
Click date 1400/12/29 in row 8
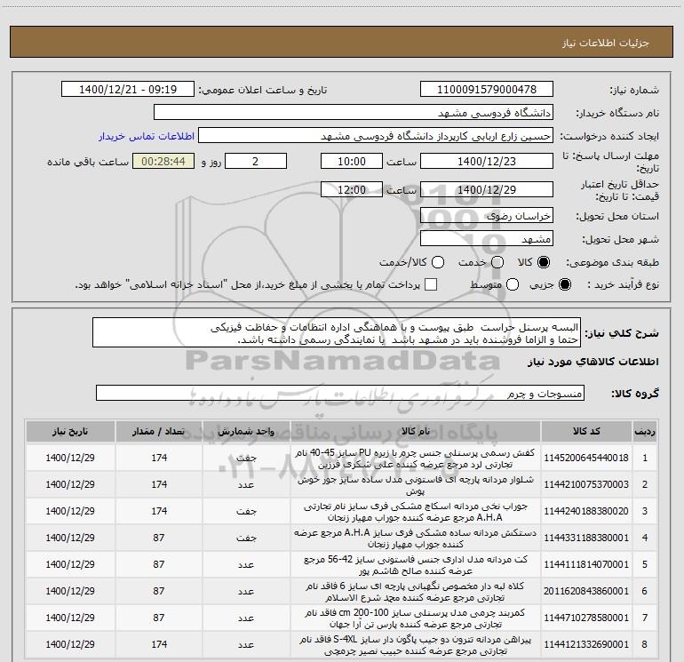[x=70, y=644]
